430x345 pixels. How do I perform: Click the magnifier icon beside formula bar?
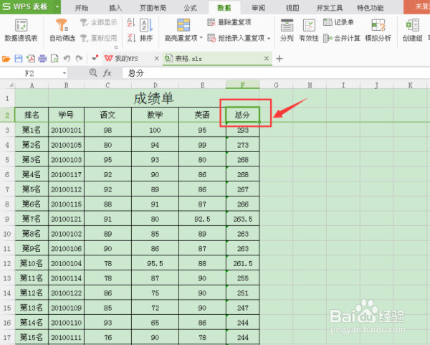93,72
